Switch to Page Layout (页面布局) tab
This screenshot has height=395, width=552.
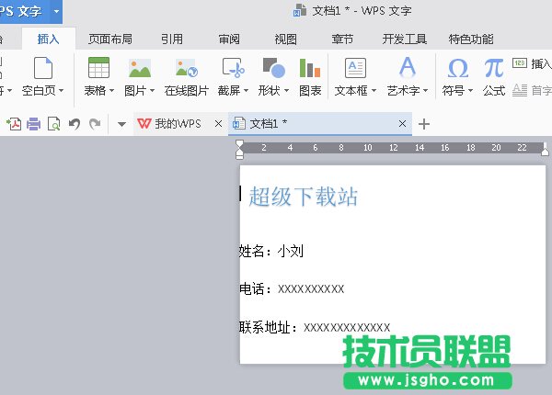coord(109,39)
